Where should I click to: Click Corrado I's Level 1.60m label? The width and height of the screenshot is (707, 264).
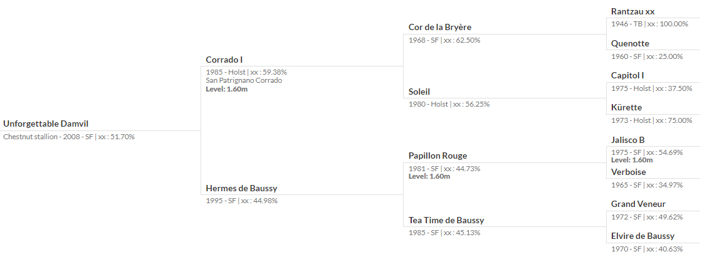pos(227,89)
